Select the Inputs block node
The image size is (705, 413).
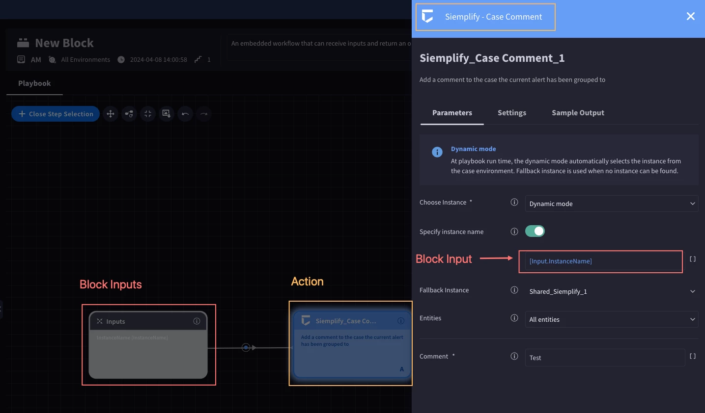pos(148,345)
